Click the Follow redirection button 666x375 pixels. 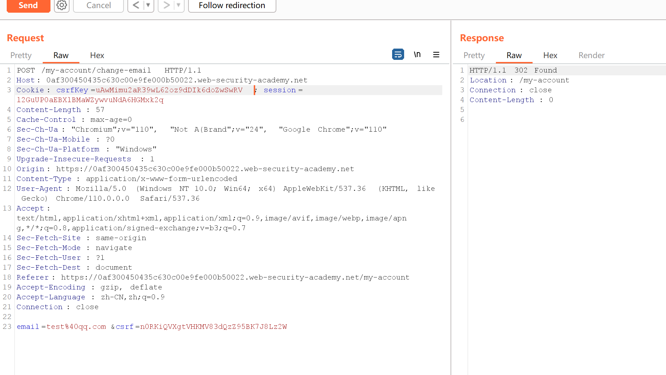(232, 5)
